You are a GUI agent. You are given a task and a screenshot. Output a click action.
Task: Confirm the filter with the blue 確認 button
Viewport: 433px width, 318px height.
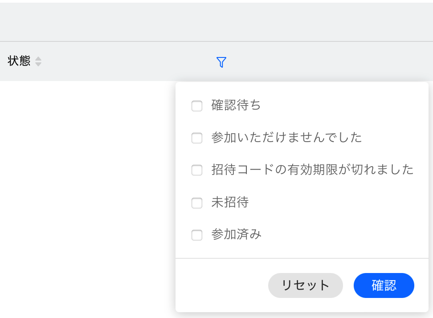[x=384, y=285]
